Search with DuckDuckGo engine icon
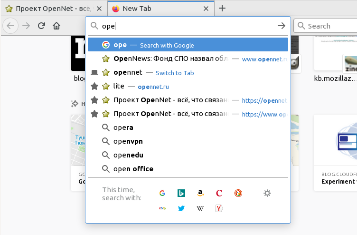This screenshot has width=357, height=235. click(238, 193)
